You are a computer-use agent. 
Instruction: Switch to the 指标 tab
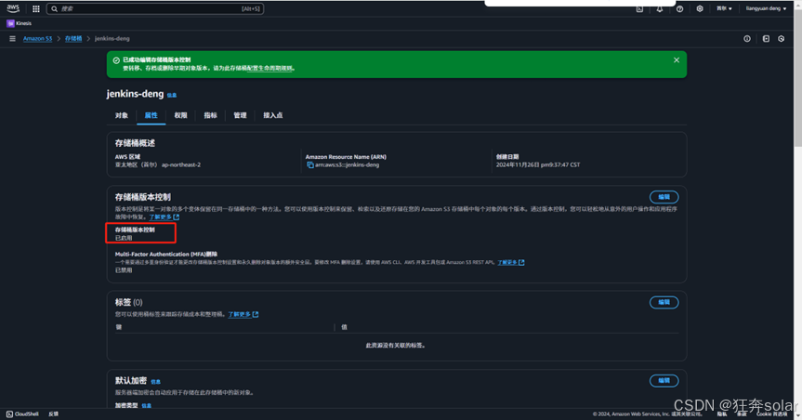(210, 115)
